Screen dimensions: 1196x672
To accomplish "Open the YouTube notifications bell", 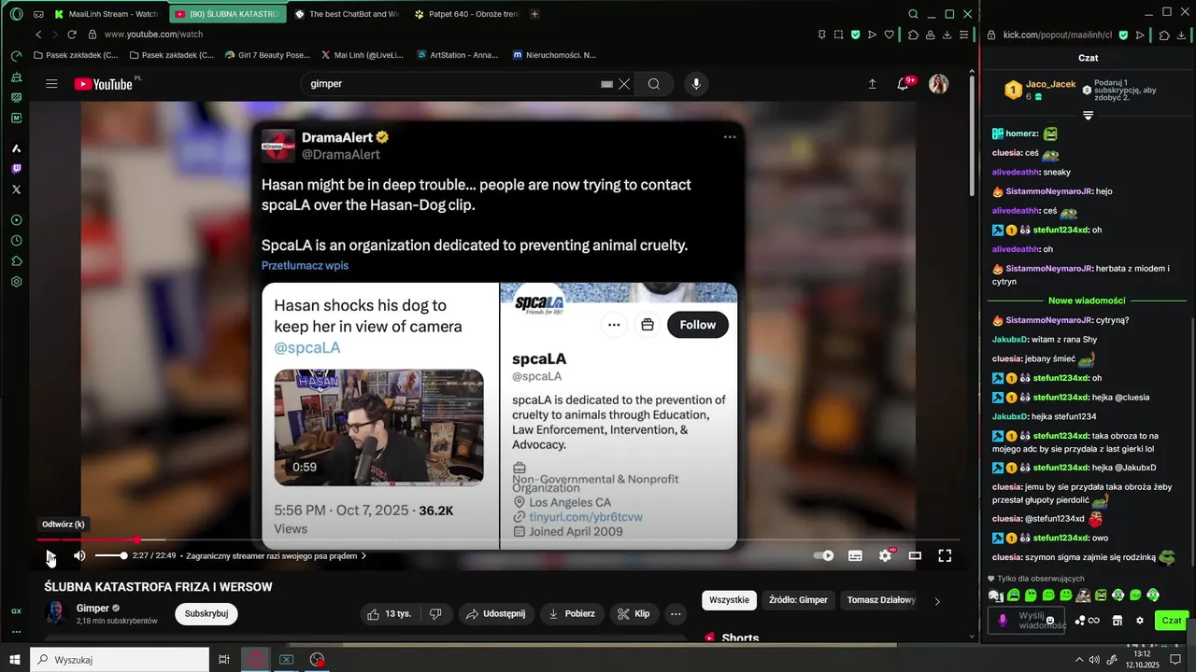I will click(903, 84).
